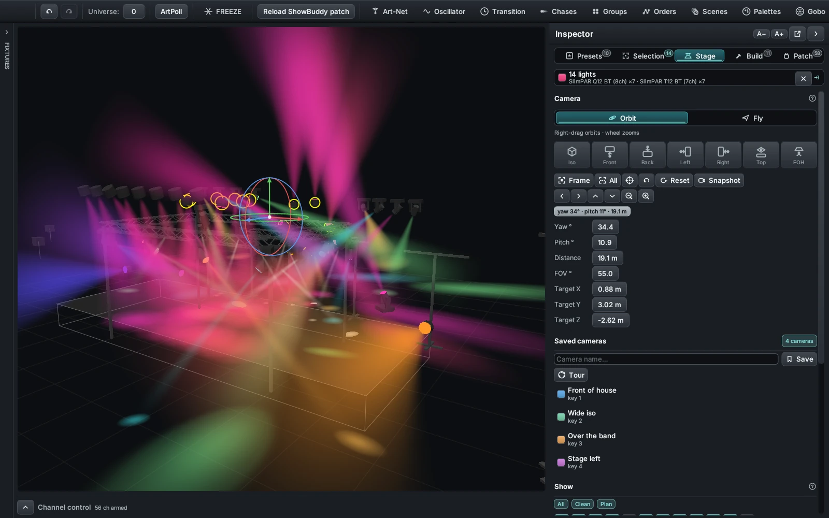
Task: Select the FOH camera view
Action: [799, 155]
